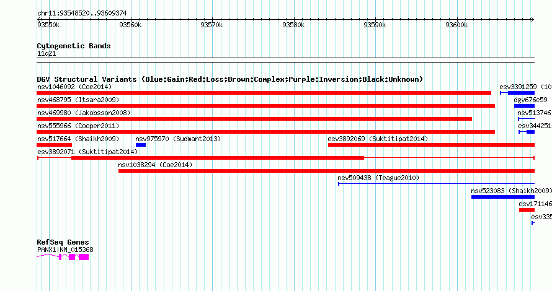The width and height of the screenshot is (552, 291).
Task: Click the 93560k ruler tick label
Action: [x=130, y=25]
